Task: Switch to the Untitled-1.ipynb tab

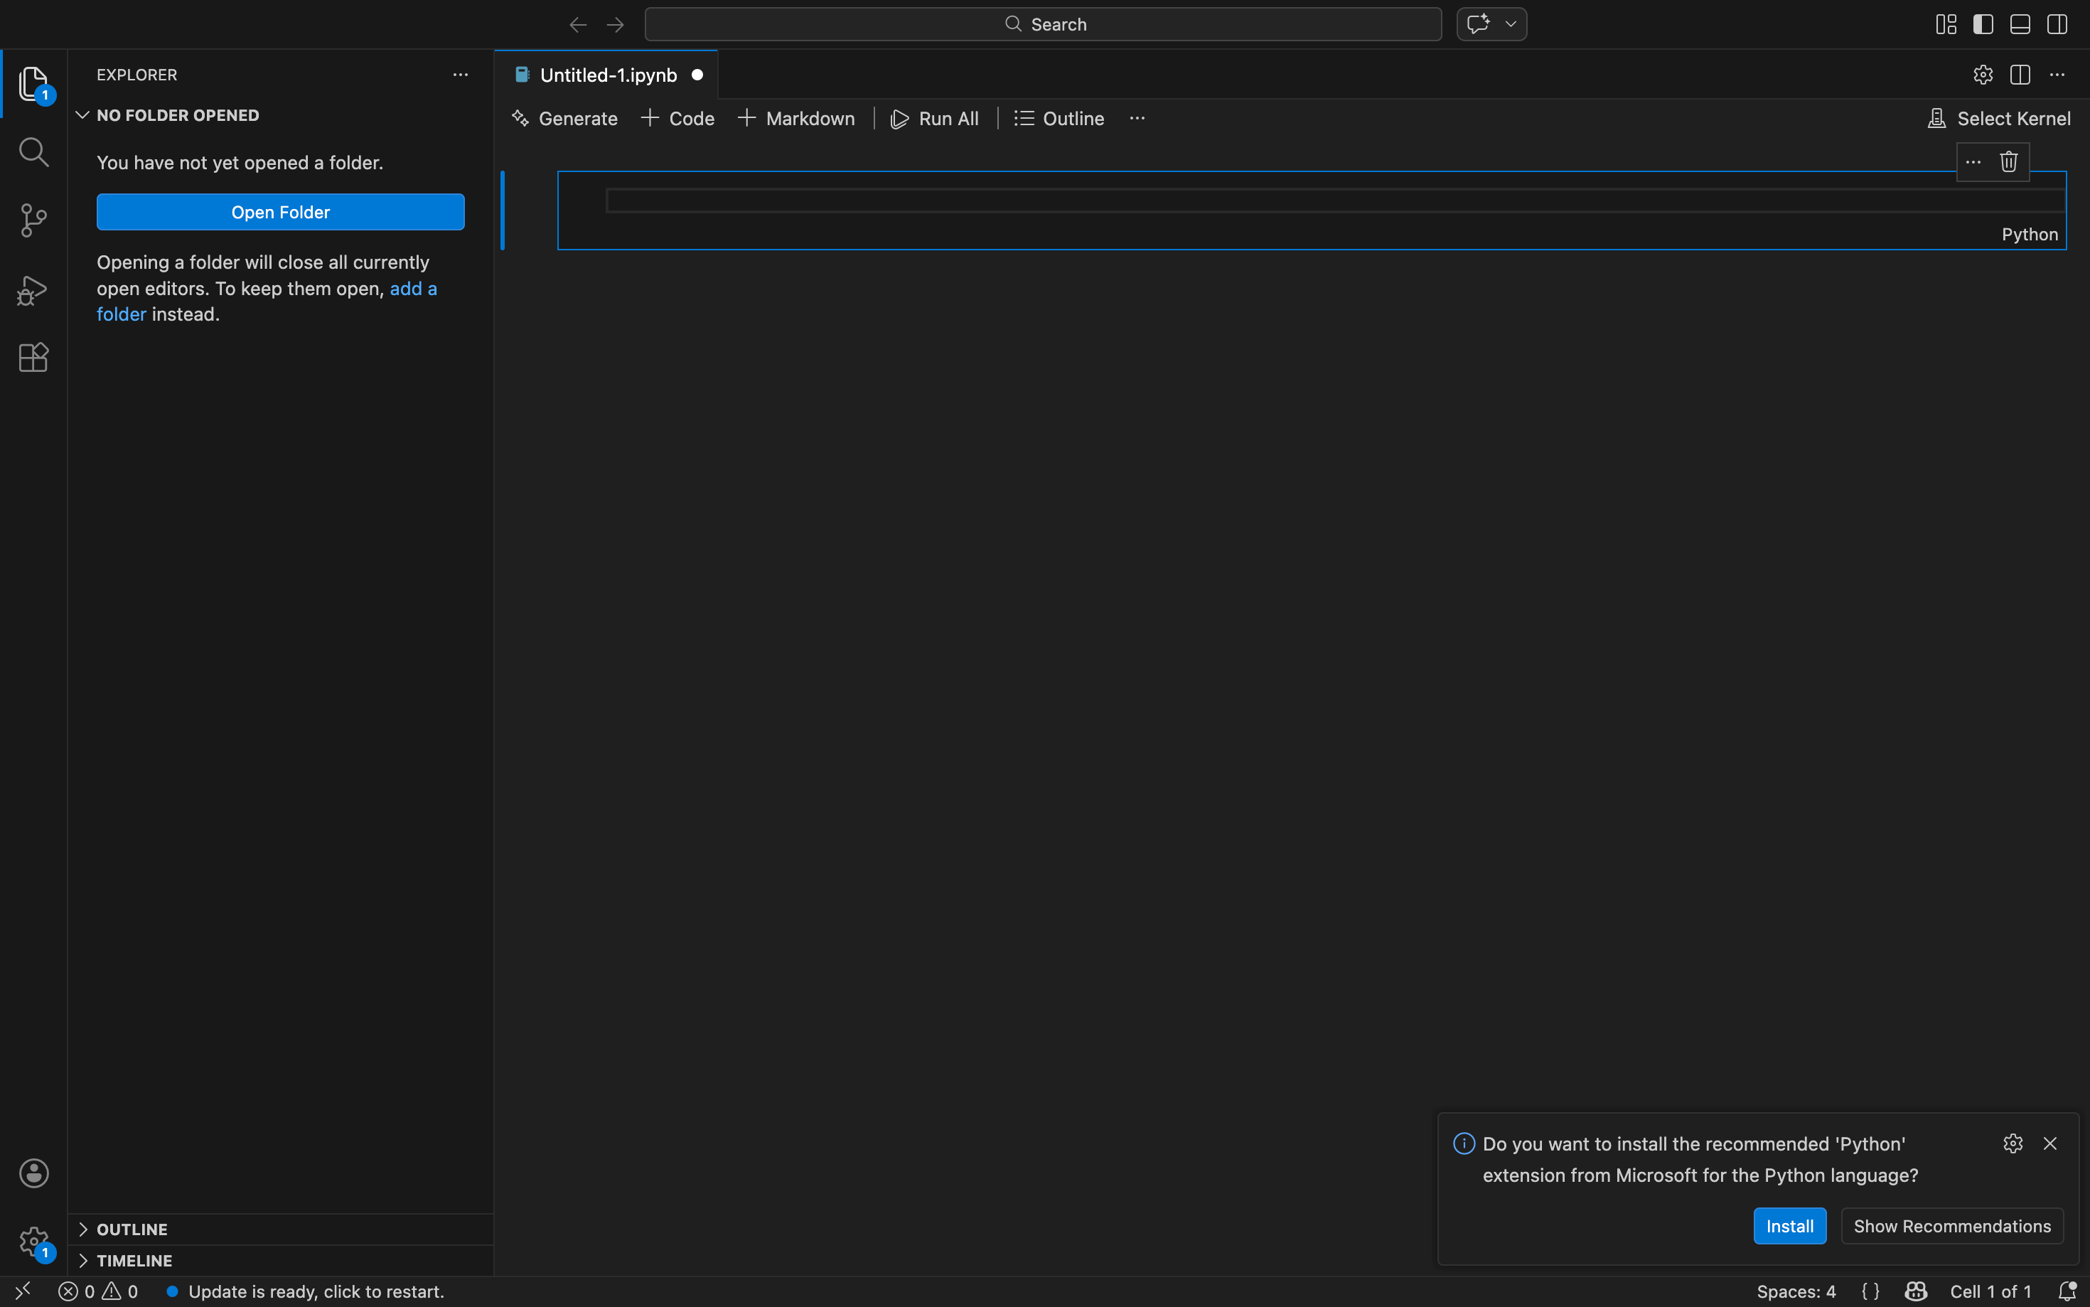Action: [x=607, y=75]
